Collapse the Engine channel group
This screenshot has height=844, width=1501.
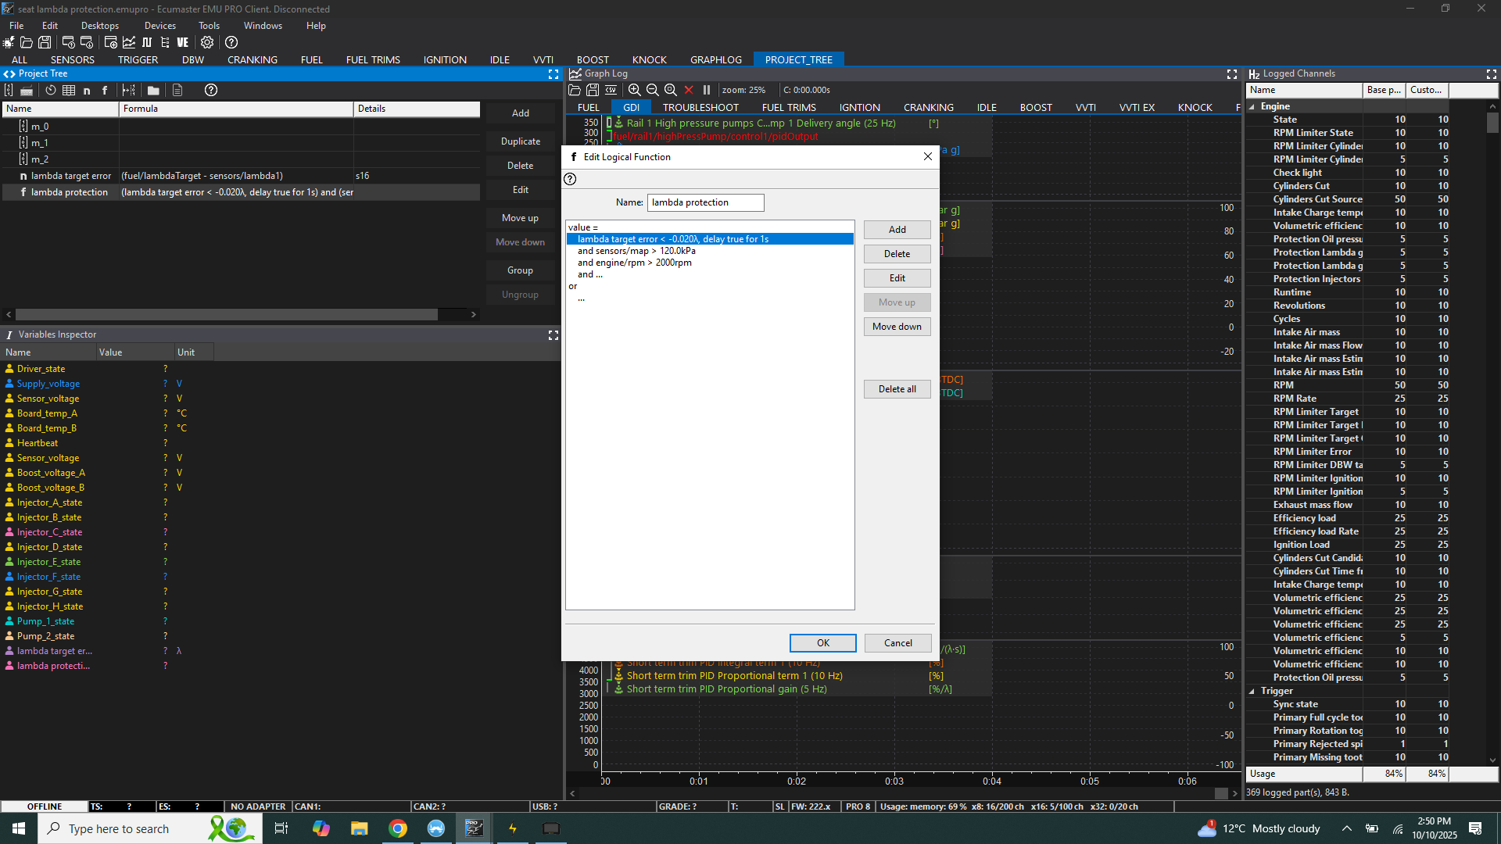coord(1252,106)
